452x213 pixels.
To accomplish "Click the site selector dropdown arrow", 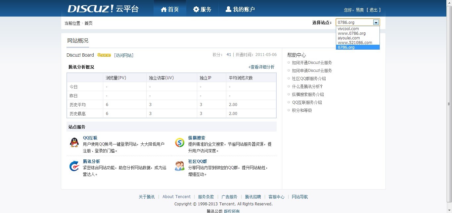I will (376, 22).
